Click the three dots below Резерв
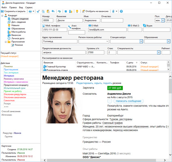Image resolution: width=172 pixels, height=162 pixels. [6, 107]
